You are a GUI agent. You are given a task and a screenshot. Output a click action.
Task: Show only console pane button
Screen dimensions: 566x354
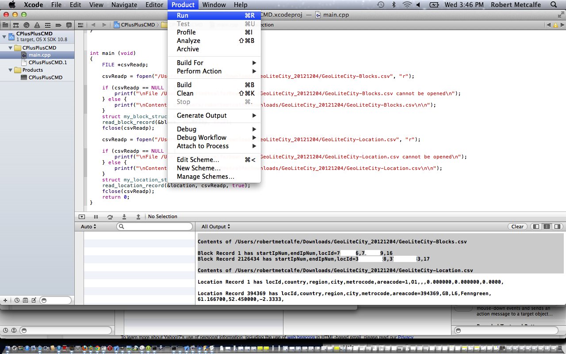point(557,227)
